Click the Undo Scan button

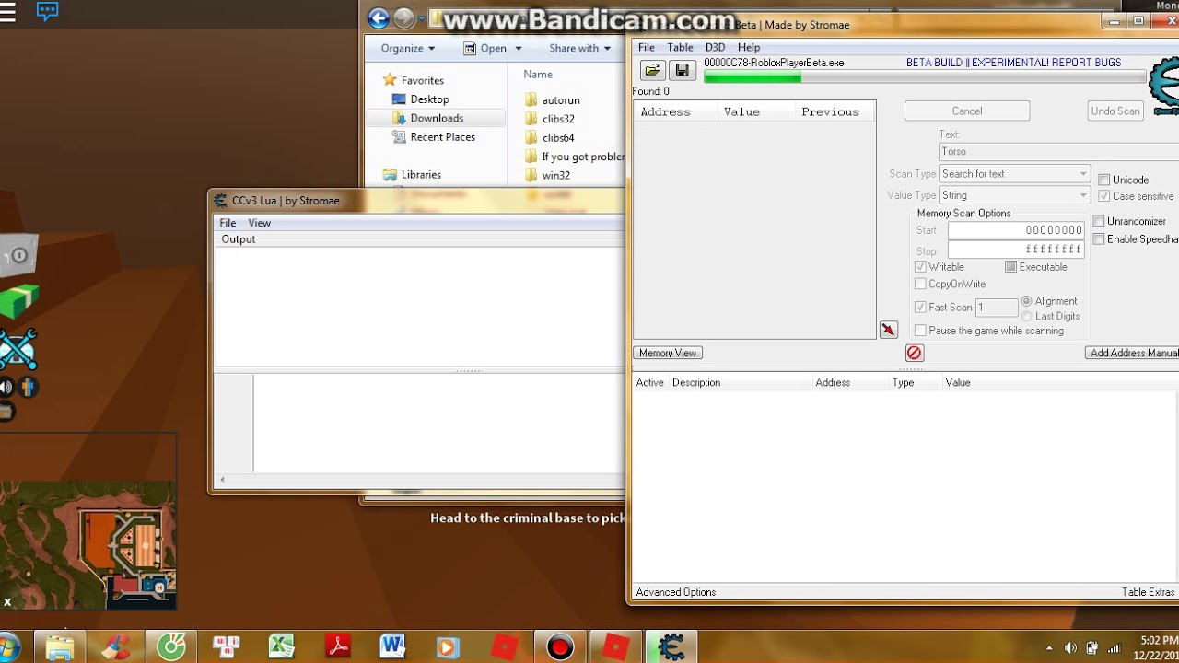[1115, 110]
